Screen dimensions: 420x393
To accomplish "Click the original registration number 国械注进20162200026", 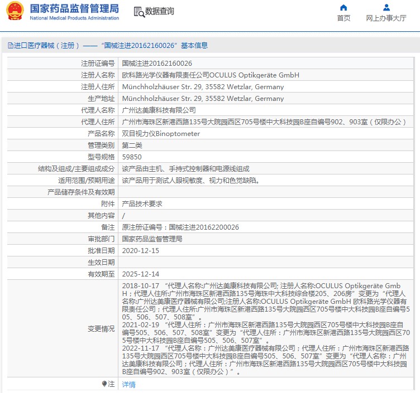I will pyautogui.click(x=204, y=227).
